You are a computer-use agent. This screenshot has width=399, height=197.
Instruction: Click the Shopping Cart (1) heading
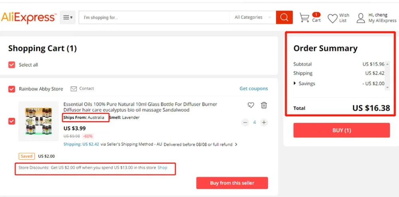tap(43, 48)
